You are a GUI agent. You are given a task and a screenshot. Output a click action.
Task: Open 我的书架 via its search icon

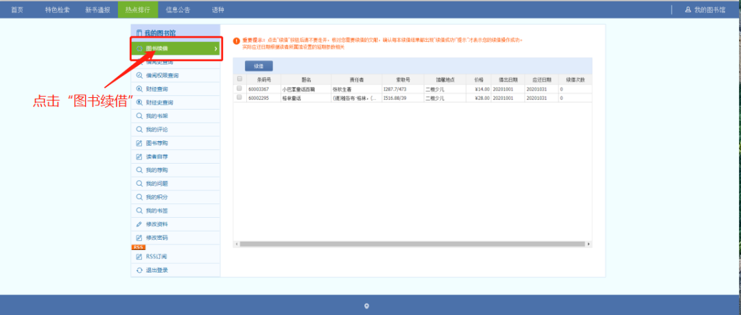[x=139, y=116]
